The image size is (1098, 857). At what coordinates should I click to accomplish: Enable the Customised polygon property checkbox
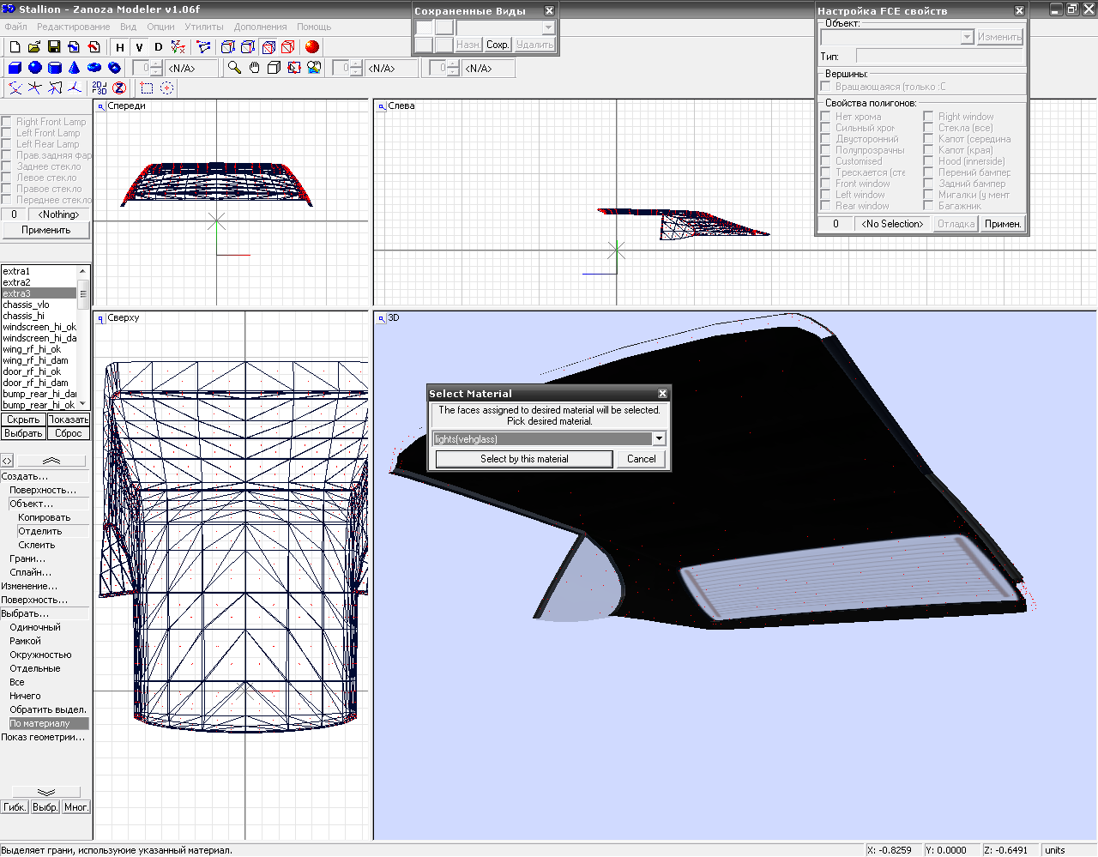(x=825, y=161)
